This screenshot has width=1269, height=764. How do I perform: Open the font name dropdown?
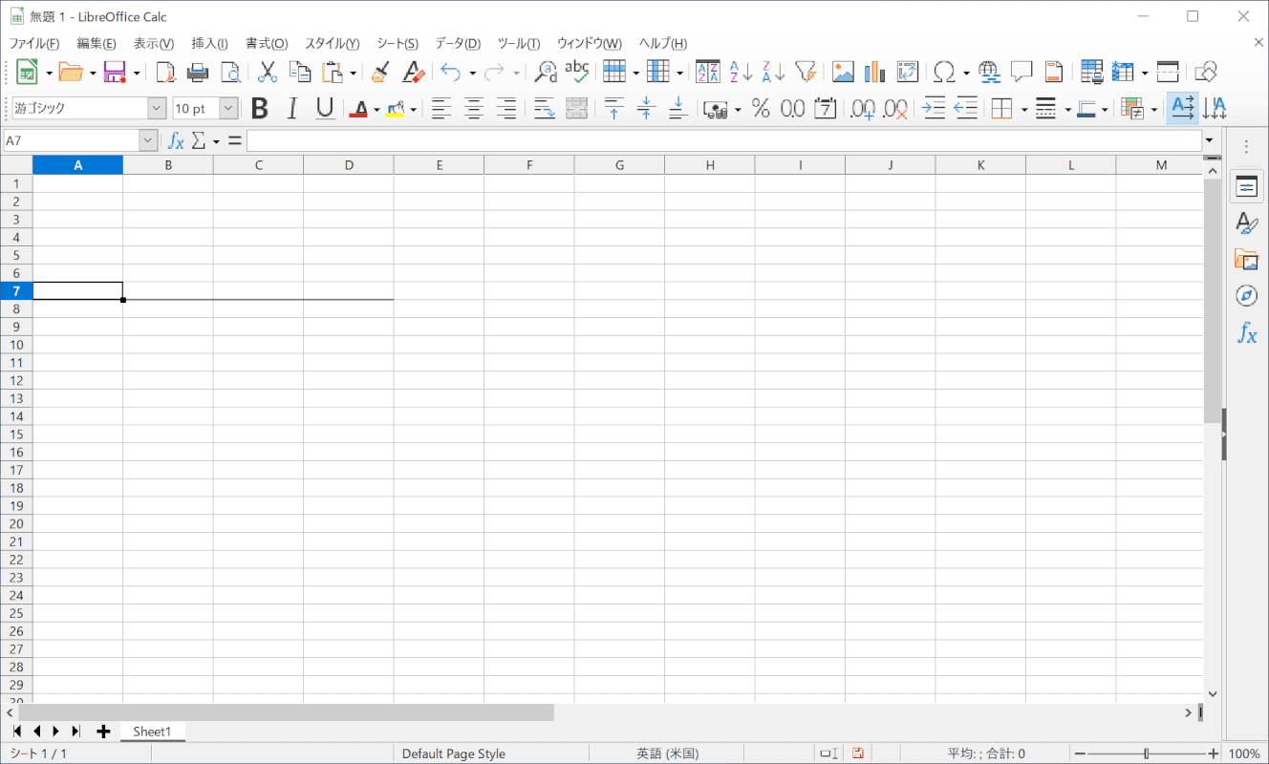157,109
